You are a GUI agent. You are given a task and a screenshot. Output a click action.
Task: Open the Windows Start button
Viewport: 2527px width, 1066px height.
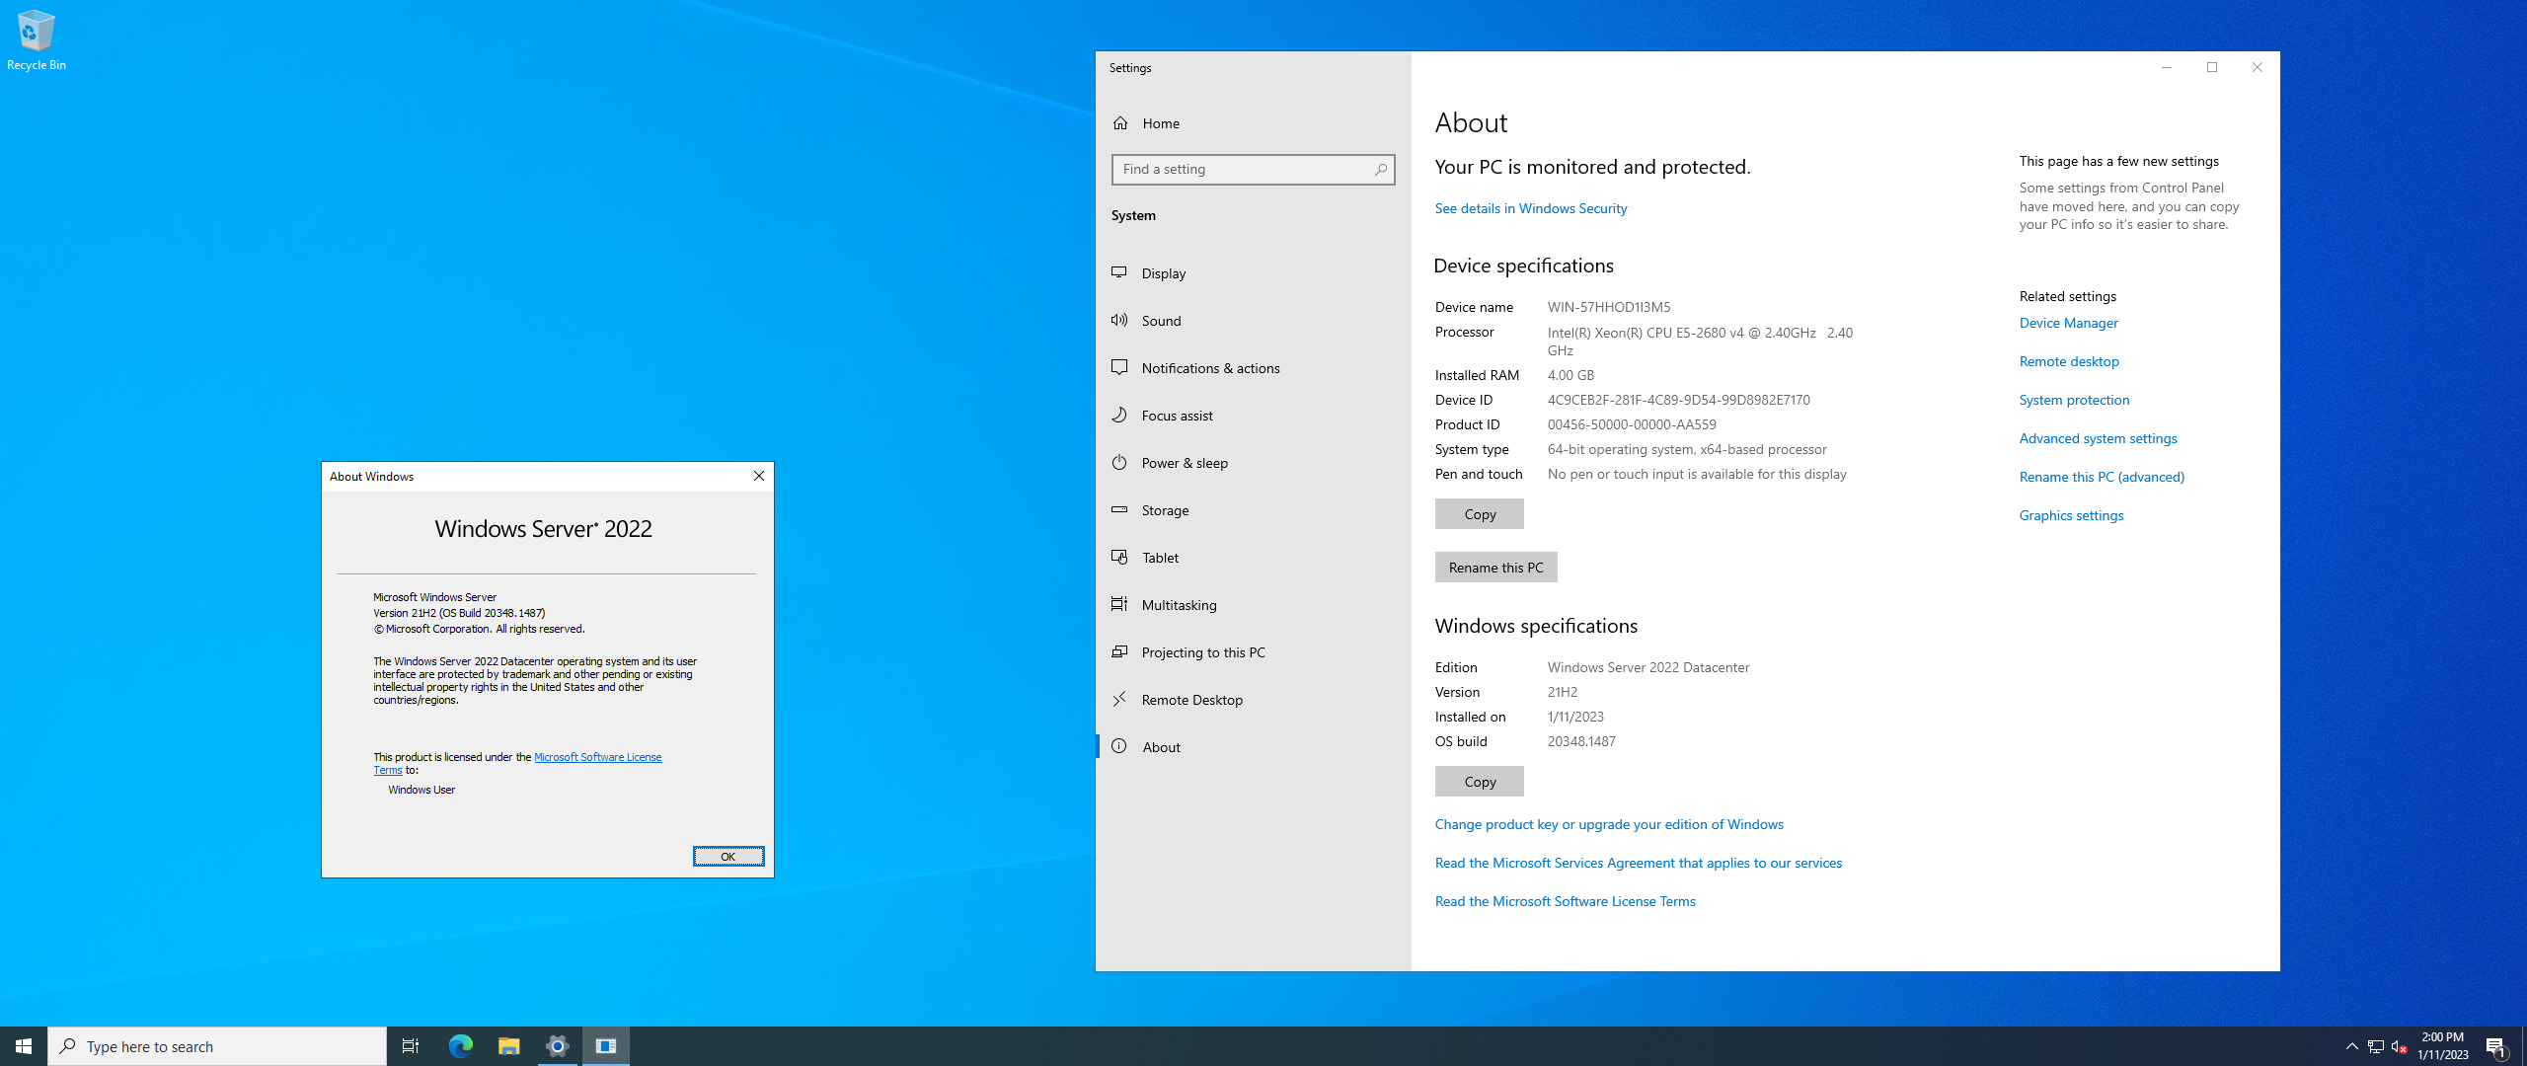tap(24, 1046)
